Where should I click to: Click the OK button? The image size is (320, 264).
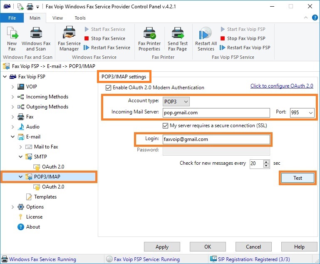tap(208, 247)
